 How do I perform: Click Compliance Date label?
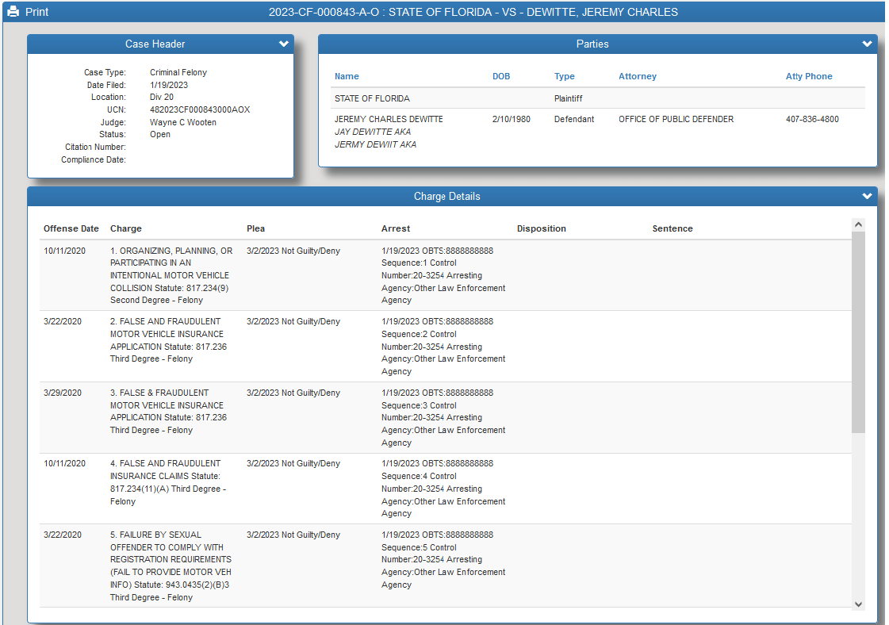94,159
